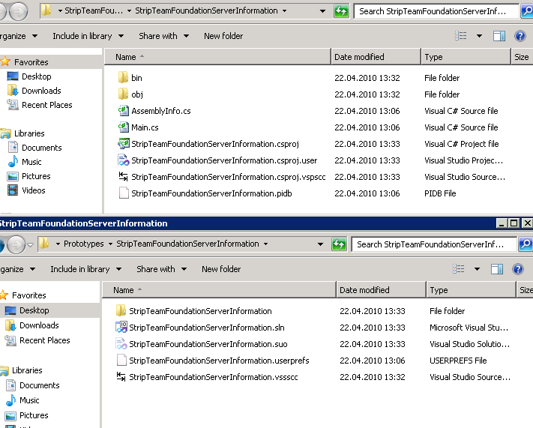The height and width of the screenshot is (428, 533).
Task: Select the .pidb blank file icon
Action: point(124,193)
